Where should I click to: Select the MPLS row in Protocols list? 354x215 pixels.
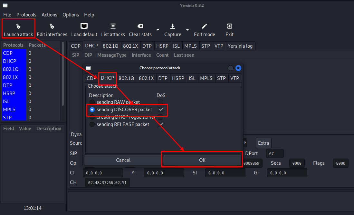point(31,110)
